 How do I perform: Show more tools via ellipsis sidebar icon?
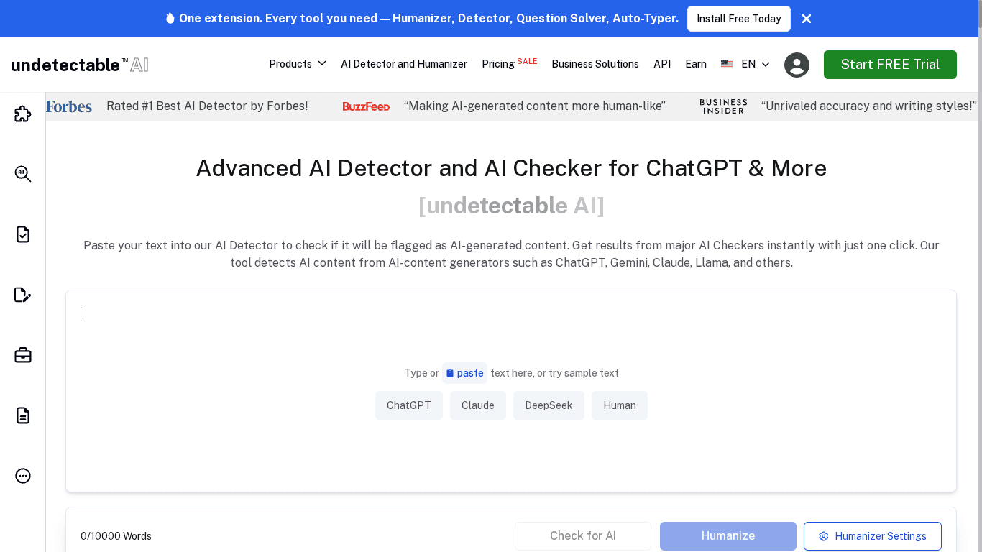[x=23, y=476]
